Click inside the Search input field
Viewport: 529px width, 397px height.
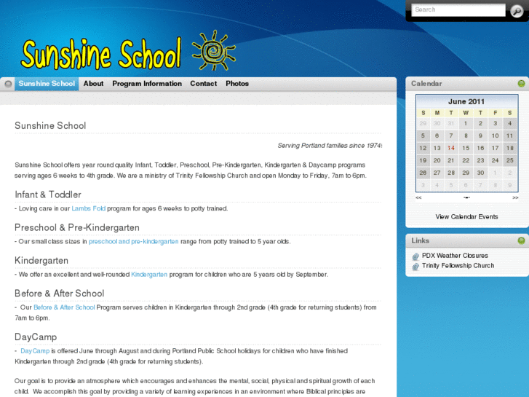[458, 9]
